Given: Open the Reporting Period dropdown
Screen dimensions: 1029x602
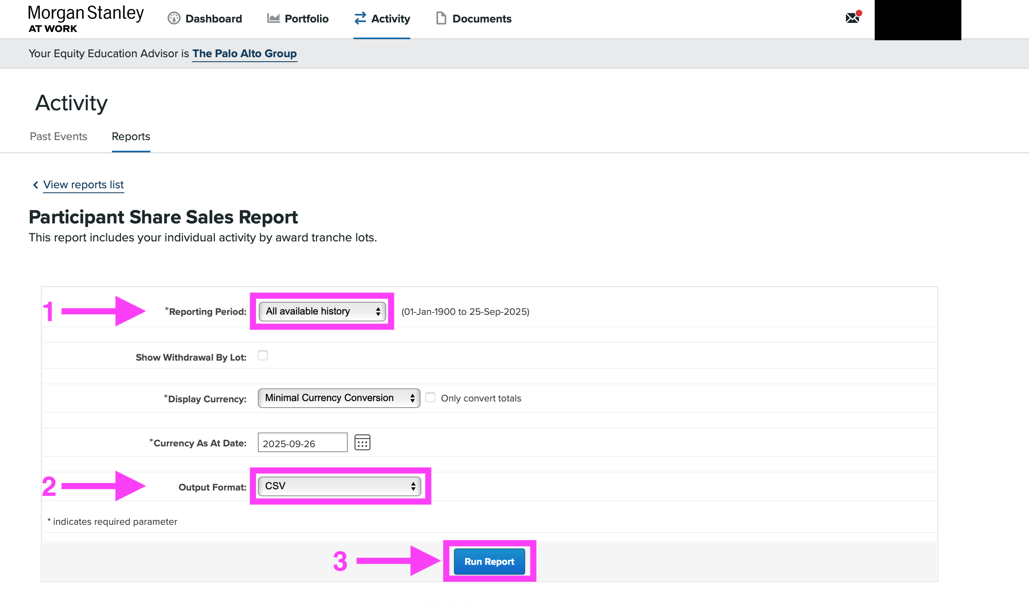Looking at the screenshot, I should [x=322, y=311].
